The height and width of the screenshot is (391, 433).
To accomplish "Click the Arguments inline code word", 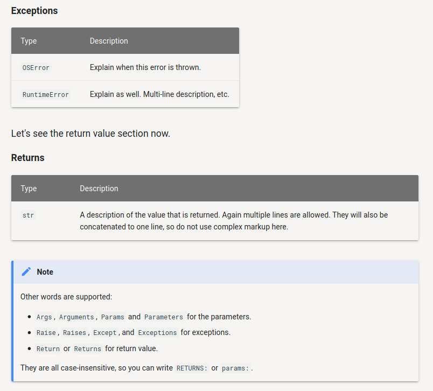I will coord(76,317).
